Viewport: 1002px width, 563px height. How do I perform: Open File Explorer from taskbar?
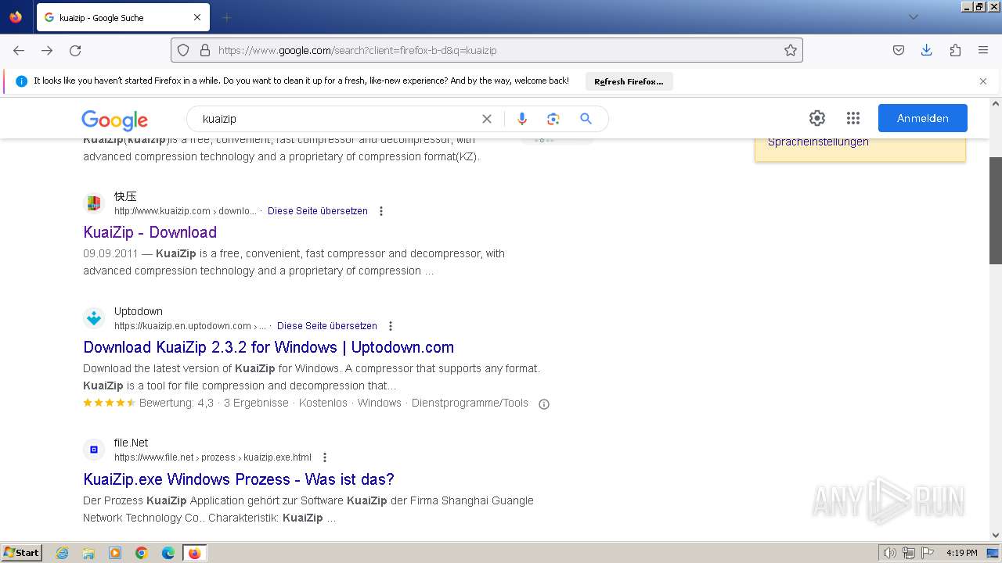click(x=89, y=553)
